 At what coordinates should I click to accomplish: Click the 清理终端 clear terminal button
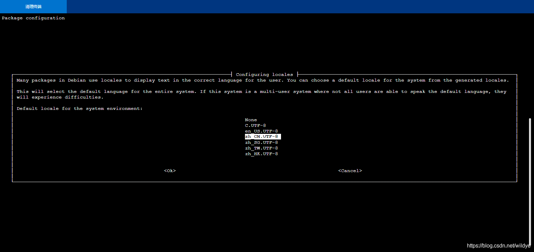(x=33, y=7)
